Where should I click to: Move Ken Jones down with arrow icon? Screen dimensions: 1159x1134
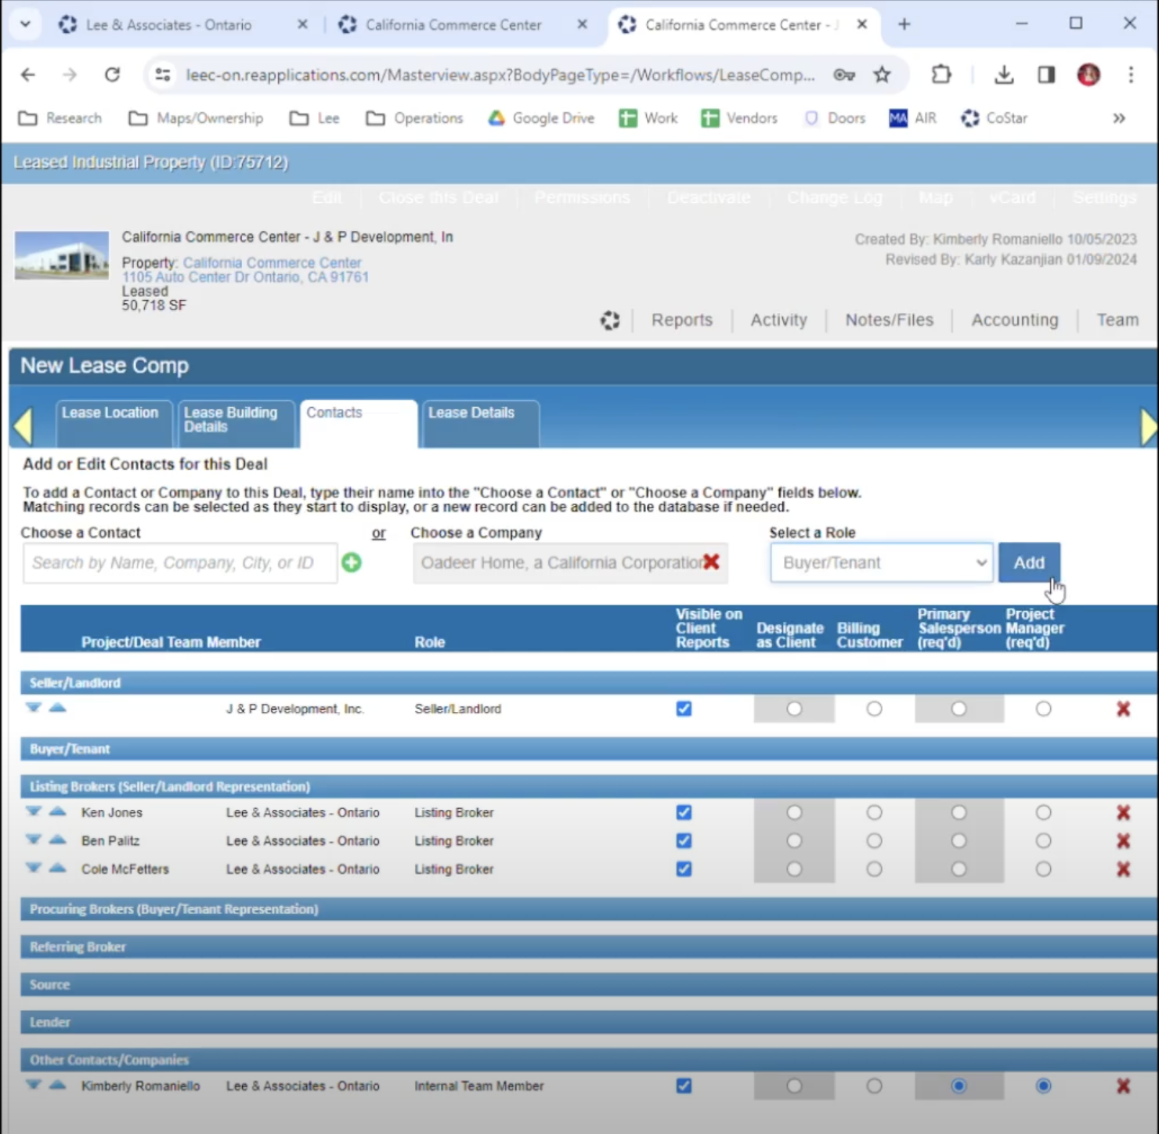pyautogui.click(x=33, y=811)
